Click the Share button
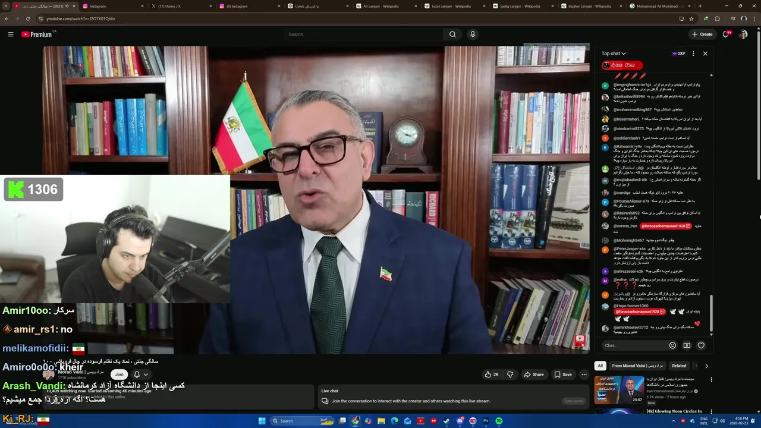761x428 pixels. 534,374
